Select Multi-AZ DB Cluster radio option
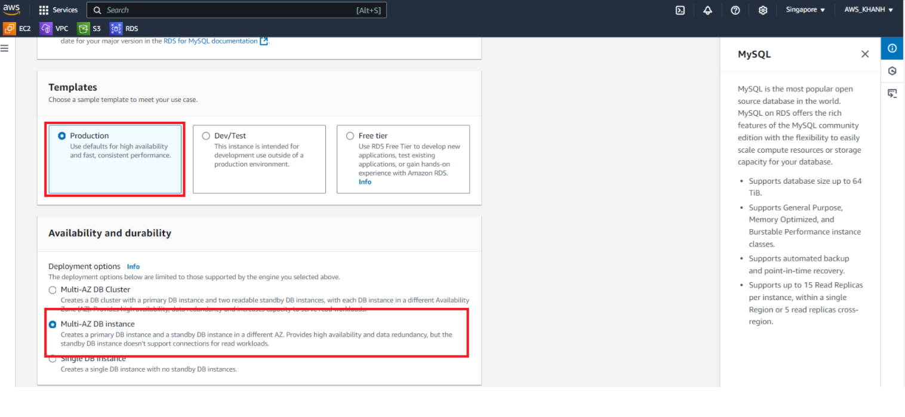Viewport: 905px width, 417px height. click(53, 290)
